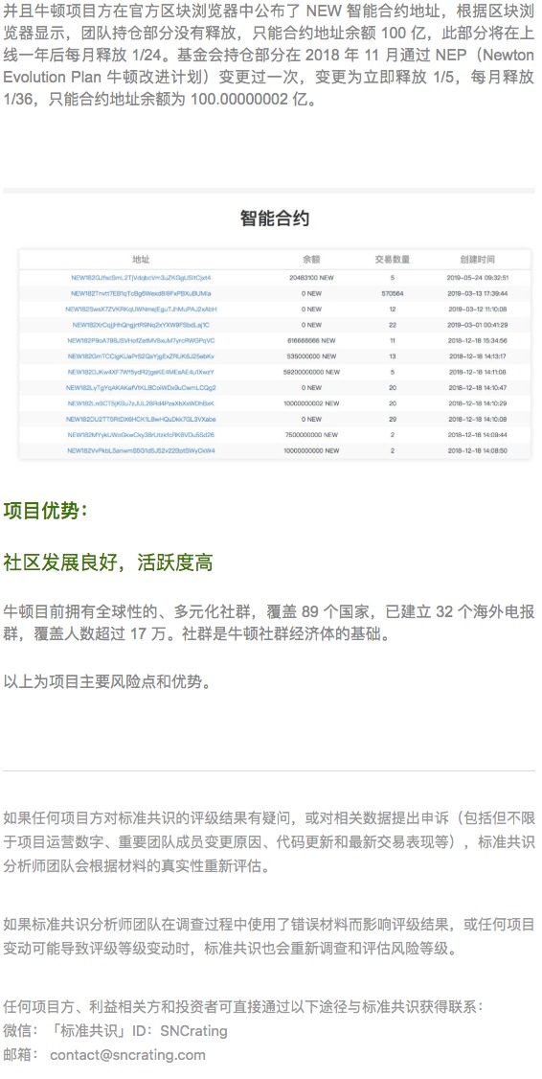Select the transaction count 29
This screenshot has width=542, height=1079.
(392, 419)
